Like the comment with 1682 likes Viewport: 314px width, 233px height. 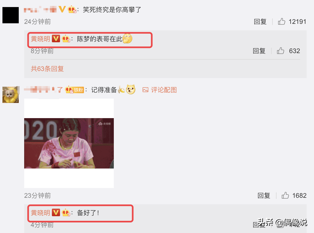point(285,195)
